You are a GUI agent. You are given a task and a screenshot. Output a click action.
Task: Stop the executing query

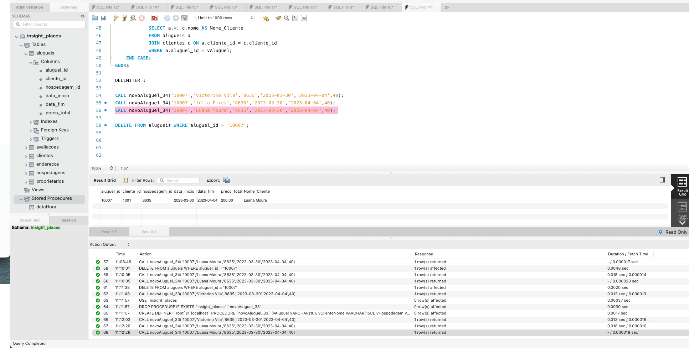coord(142,18)
